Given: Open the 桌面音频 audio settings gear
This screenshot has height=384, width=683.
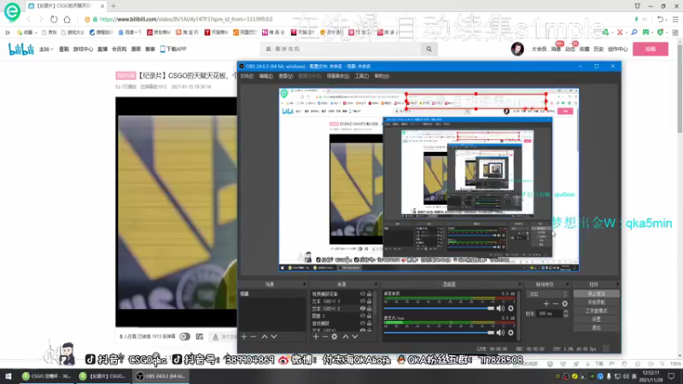Looking at the screenshot, I should [x=511, y=308].
